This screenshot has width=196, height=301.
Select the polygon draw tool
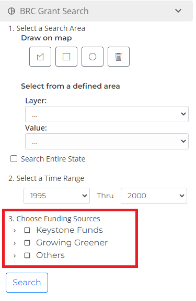[40, 57]
